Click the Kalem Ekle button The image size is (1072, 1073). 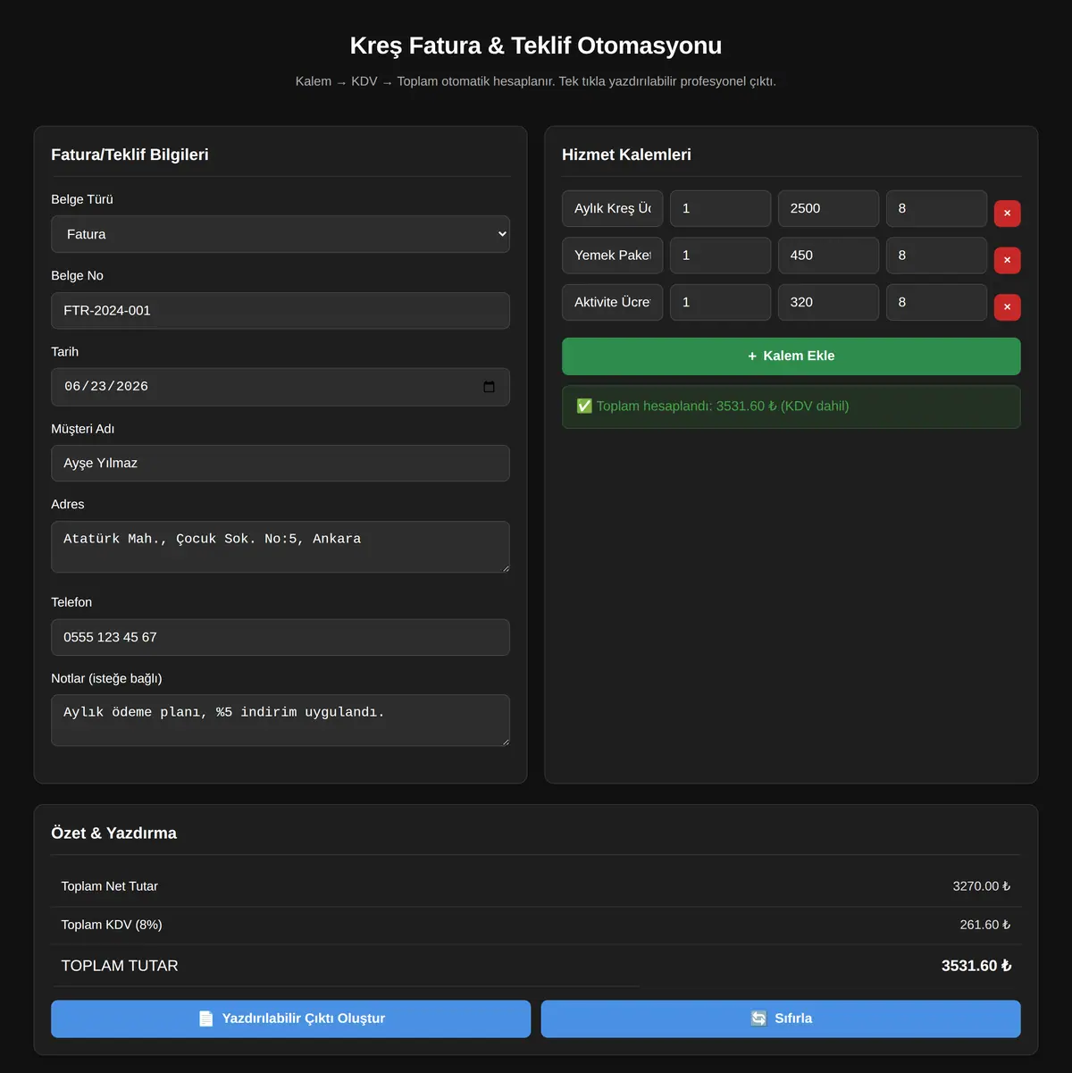791,356
